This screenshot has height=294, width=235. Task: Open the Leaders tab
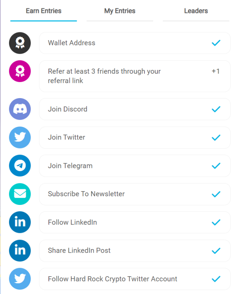[196, 11]
